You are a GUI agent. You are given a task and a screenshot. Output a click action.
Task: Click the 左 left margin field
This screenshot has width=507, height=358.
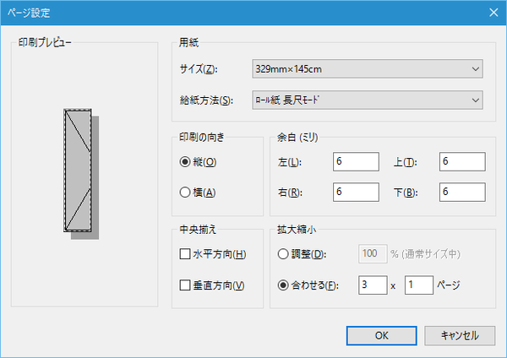[356, 161]
